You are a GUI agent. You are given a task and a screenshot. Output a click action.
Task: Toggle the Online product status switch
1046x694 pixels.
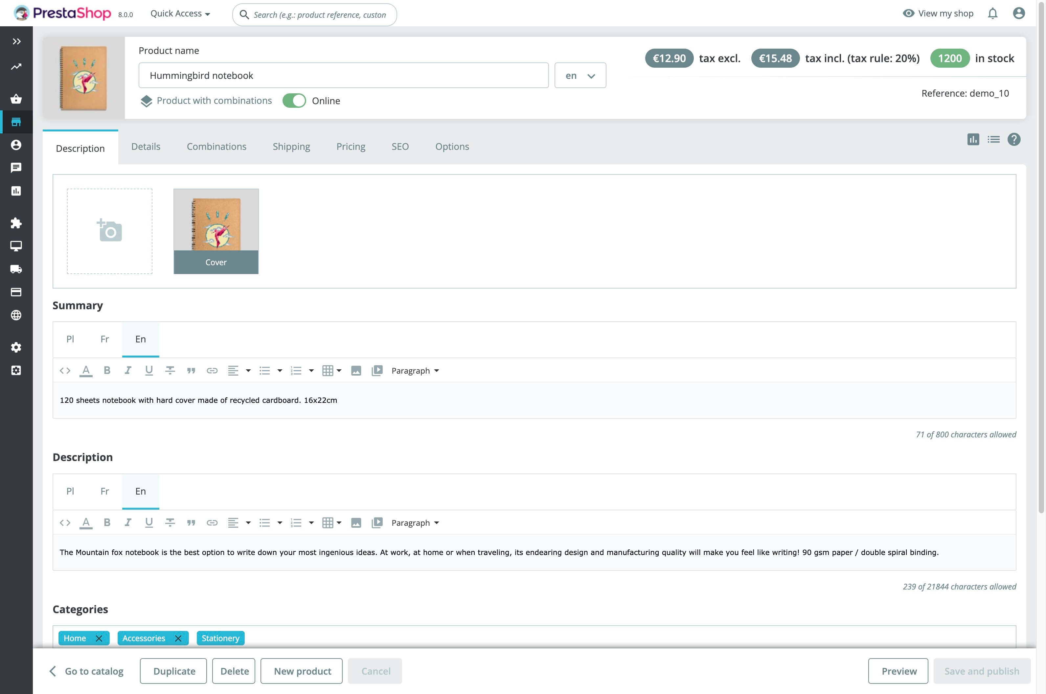coord(294,101)
